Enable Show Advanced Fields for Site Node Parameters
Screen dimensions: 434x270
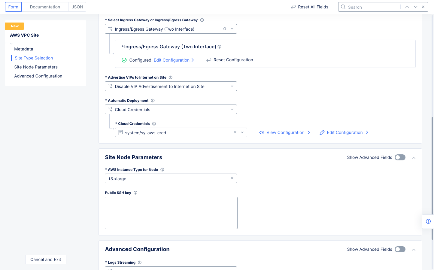[x=400, y=157]
